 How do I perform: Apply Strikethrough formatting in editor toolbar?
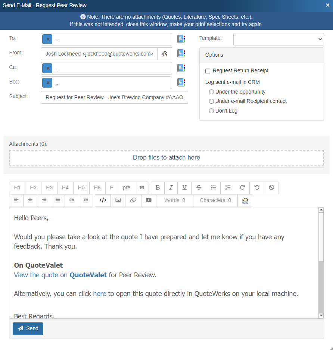tap(199, 187)
